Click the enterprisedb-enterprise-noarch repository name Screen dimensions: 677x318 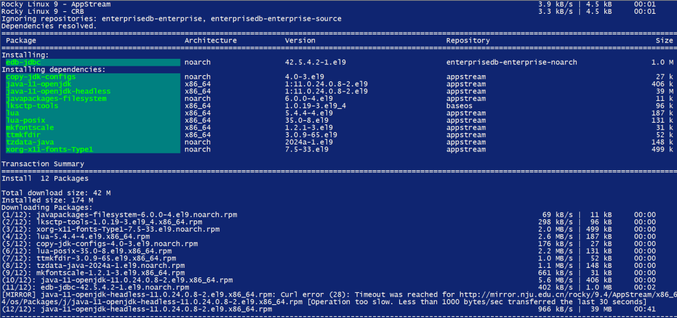[512, 63]
